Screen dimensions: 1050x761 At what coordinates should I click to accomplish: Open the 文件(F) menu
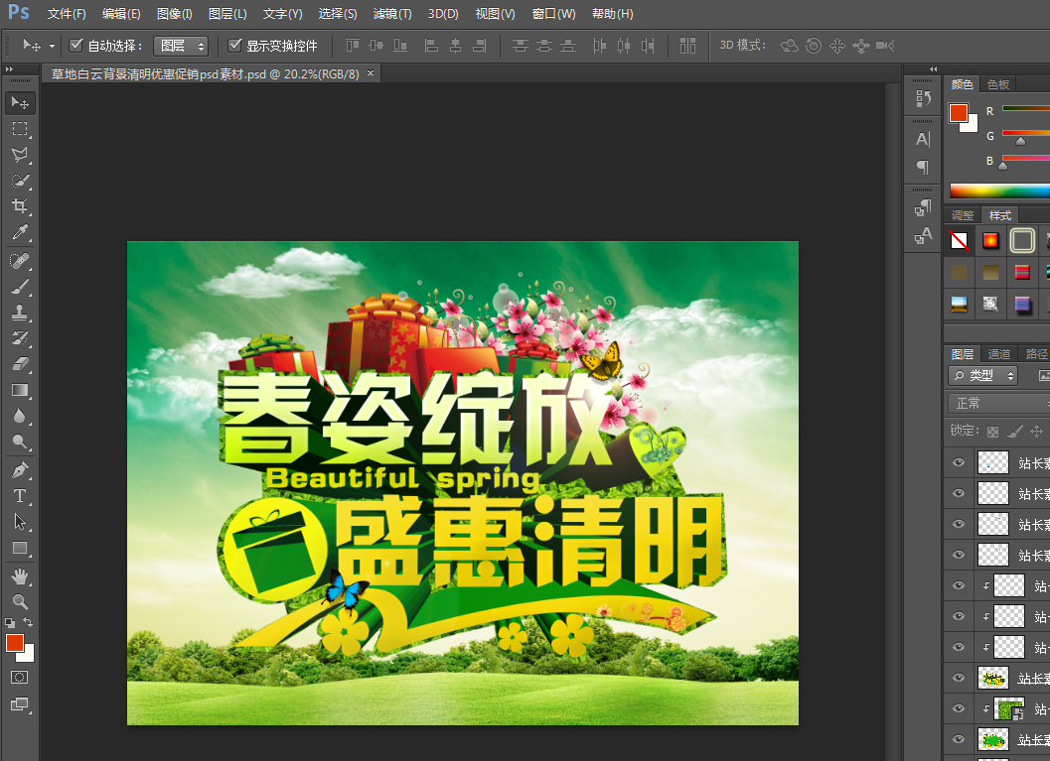coord(67,13)
